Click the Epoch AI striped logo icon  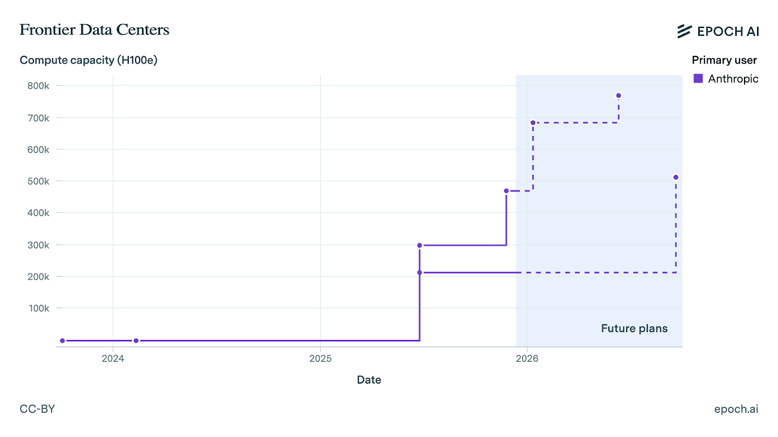pyautogui.click(x=684, y=31)
